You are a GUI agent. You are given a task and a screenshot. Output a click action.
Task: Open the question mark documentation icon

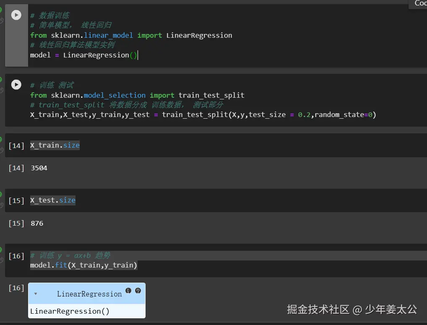(138, 291)
